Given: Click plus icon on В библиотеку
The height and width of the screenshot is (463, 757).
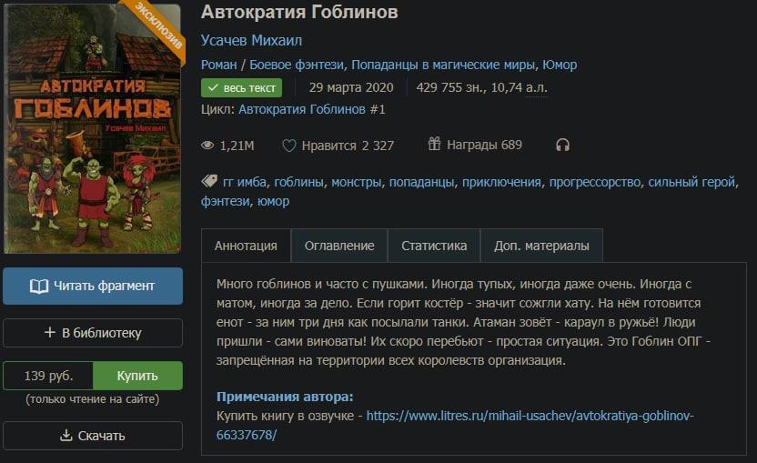Looking at the screenshot, I should 49,332.
